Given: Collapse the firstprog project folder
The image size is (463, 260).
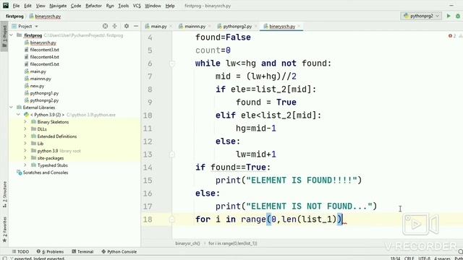Looking at the screenshot, I should click(x=12, y=35).
